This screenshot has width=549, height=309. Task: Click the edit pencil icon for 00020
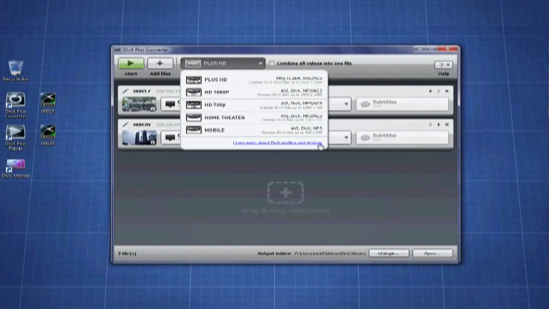pyautogui.click(x=125, y=124)
